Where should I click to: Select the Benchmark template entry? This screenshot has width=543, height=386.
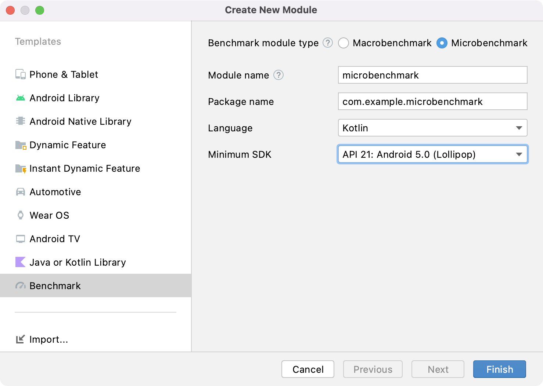tap(55, 286)
